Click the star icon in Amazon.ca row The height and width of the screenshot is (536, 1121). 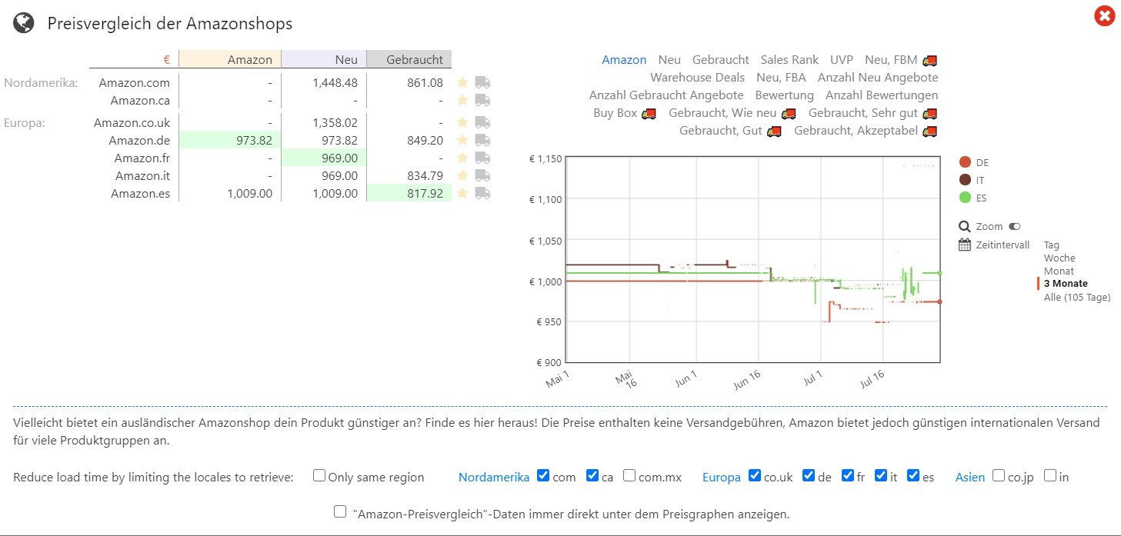pos(462,100)
